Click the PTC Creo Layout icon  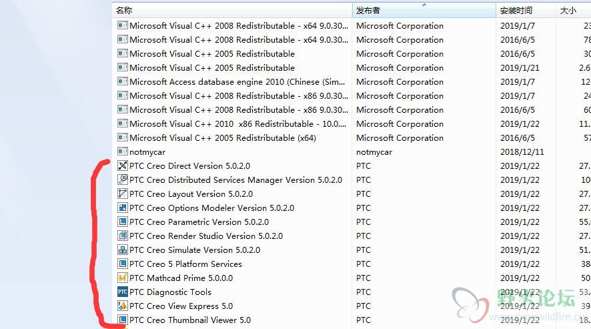123,194
